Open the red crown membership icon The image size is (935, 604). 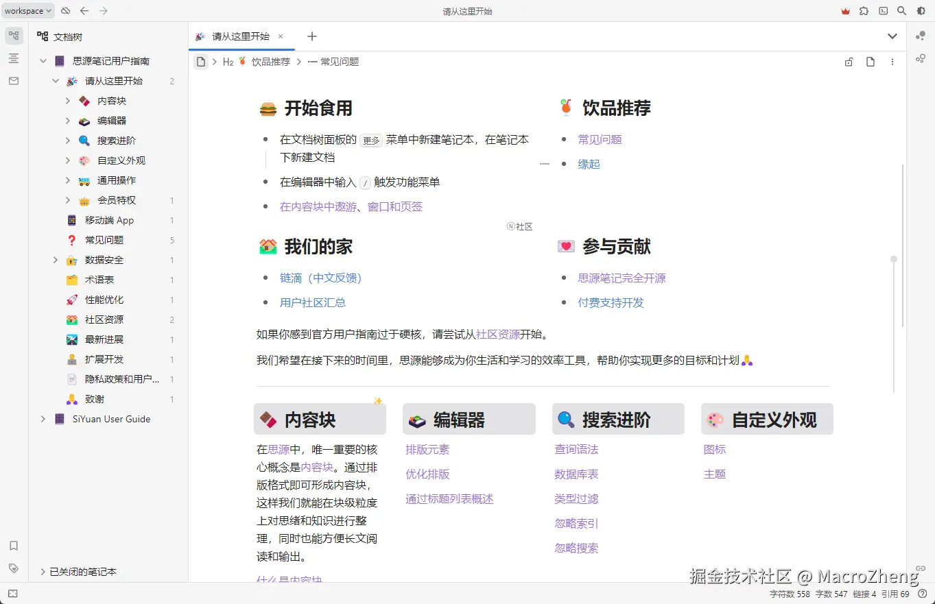click(x=845, y=11)
